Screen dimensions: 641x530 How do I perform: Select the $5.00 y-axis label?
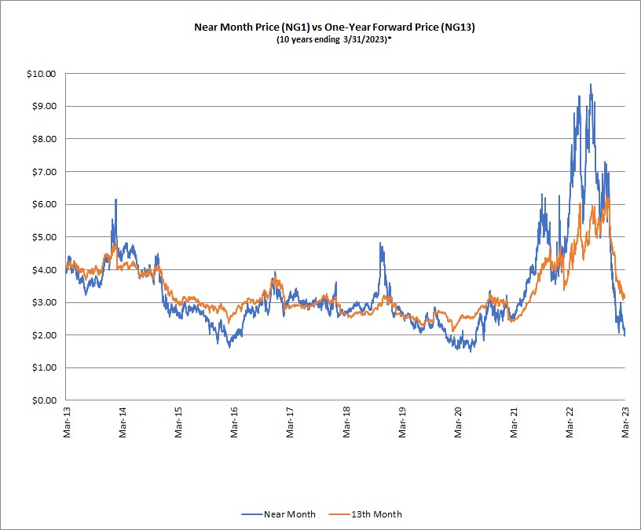coord(43,237)
